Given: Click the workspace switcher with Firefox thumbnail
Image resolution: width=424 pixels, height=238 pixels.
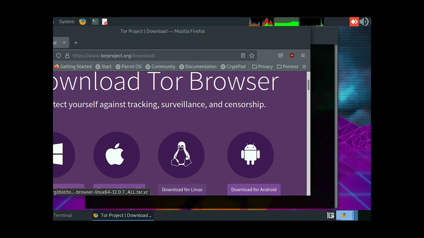Looking at the screenshot, I should 345,216.
